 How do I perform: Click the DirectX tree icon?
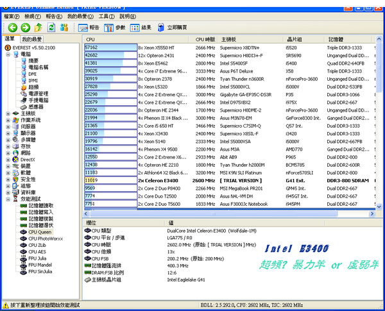15,160
